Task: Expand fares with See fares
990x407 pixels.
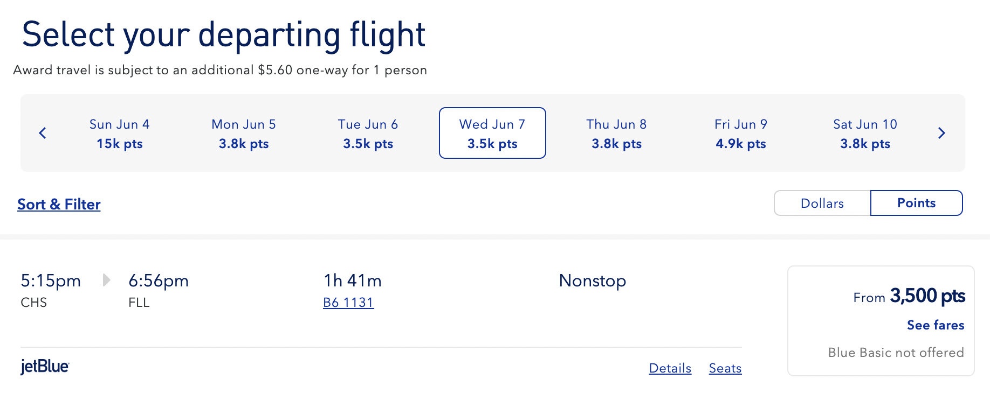Action: [935, 325]
